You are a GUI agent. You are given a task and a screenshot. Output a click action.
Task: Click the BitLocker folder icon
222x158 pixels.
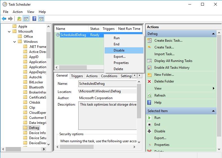tap(25, 82)
